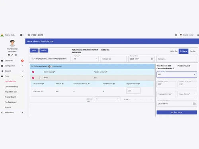The image size is (199, 149).
Task: Click the Attendance icon in sidebar
Action: pos(2,112)
